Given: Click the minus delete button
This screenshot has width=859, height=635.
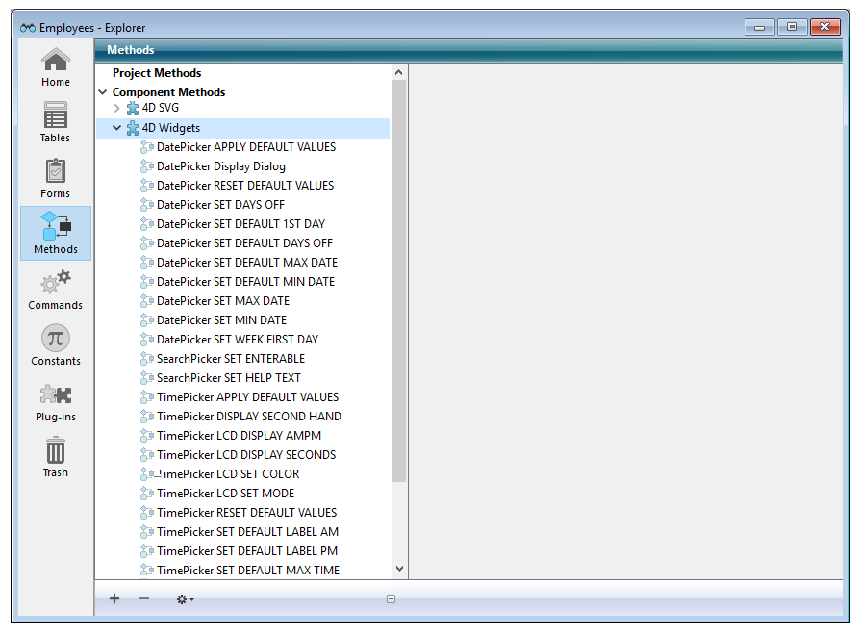Looking at the screenshot, I should coord(144,599).
